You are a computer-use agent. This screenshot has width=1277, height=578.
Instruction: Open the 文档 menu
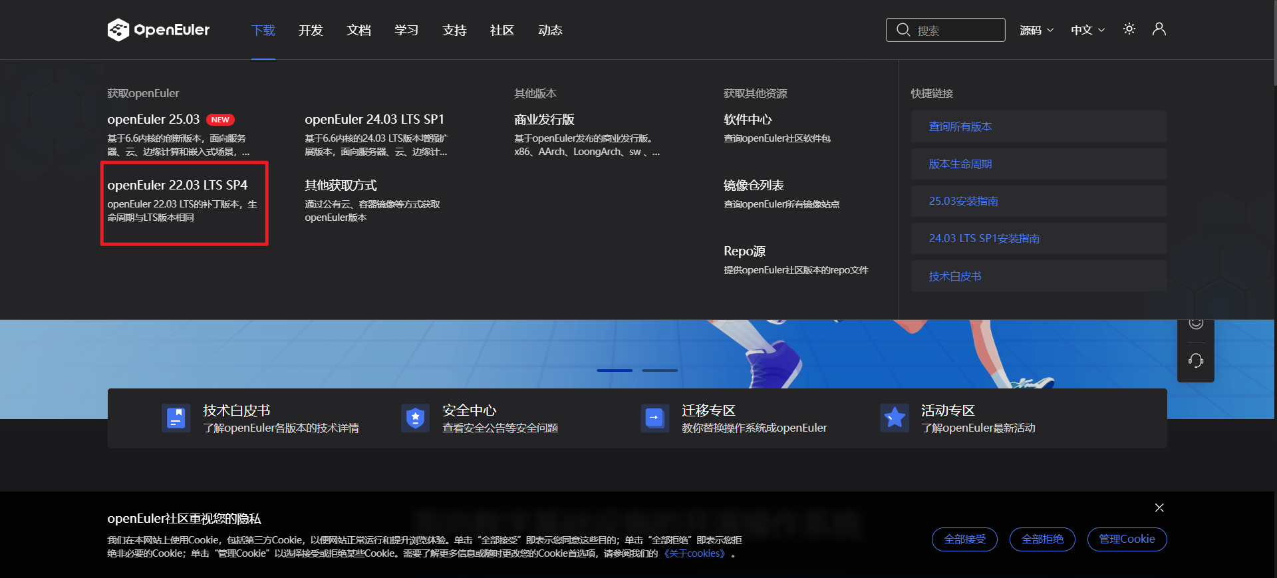point(358,30)
